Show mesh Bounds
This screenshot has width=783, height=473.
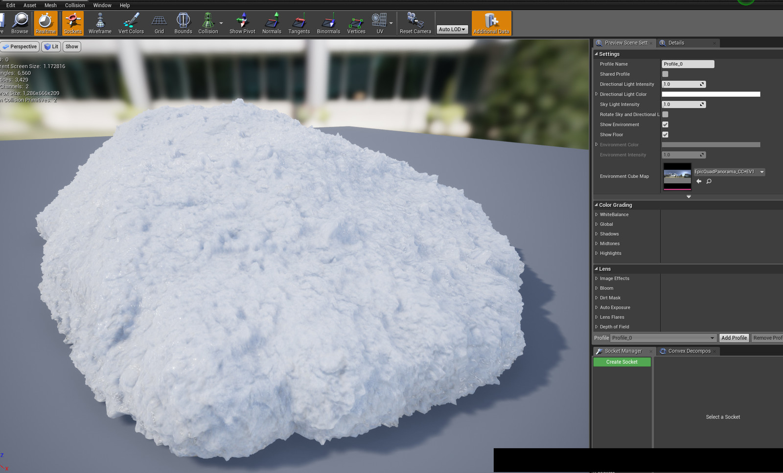(183, 23)
